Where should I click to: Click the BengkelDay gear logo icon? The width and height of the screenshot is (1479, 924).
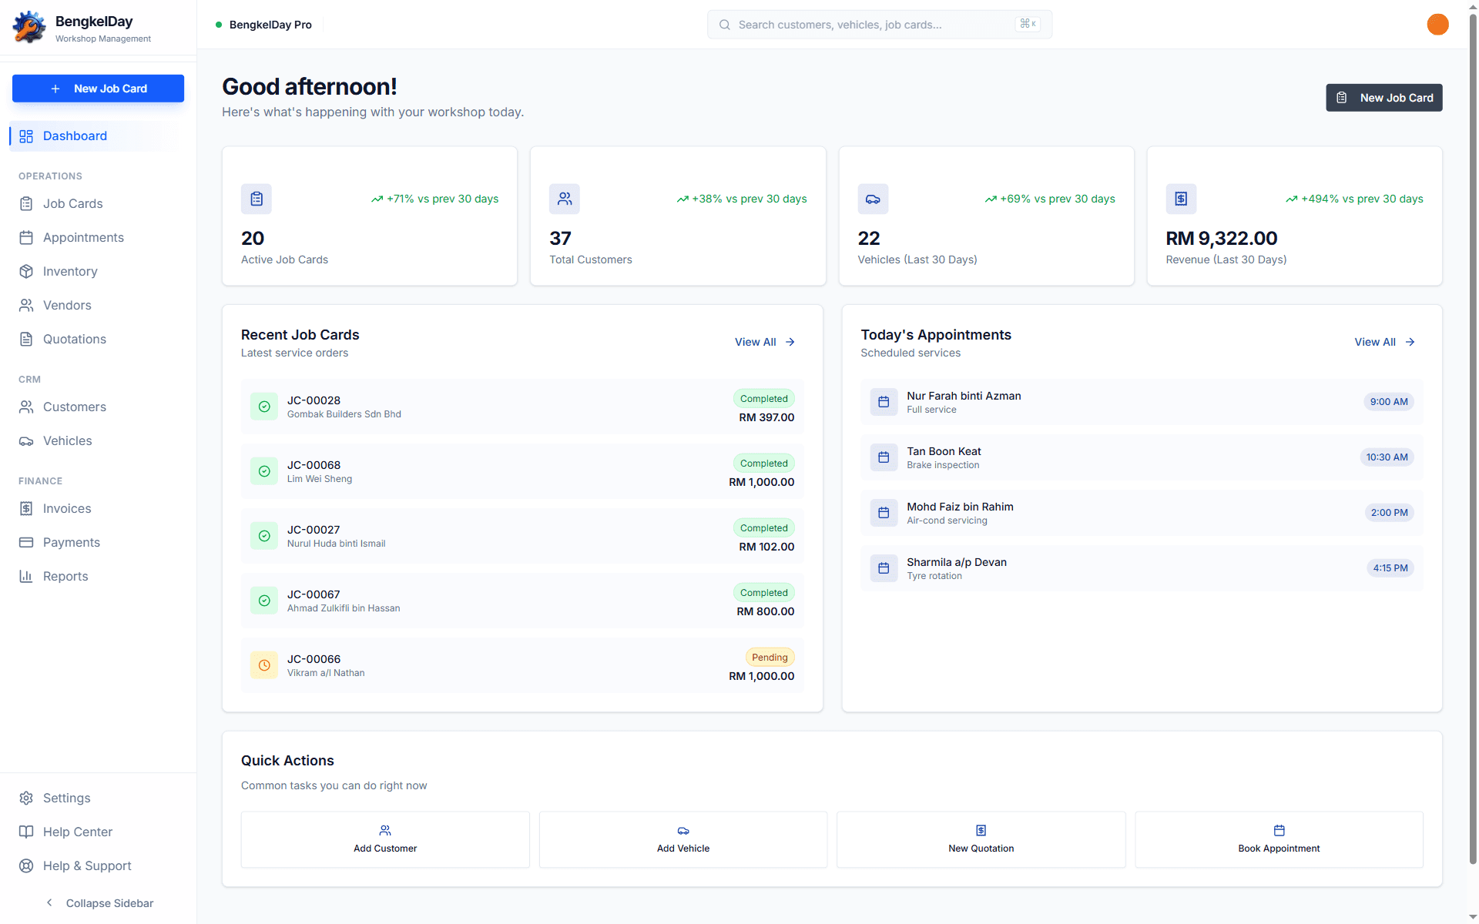tap(29, 28)
